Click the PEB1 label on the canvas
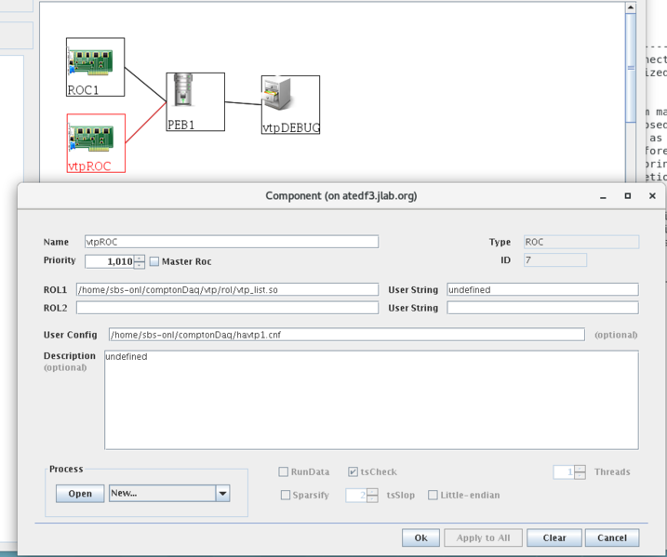The height and width of the screenshot is (557, 667). tap(180, 125)
